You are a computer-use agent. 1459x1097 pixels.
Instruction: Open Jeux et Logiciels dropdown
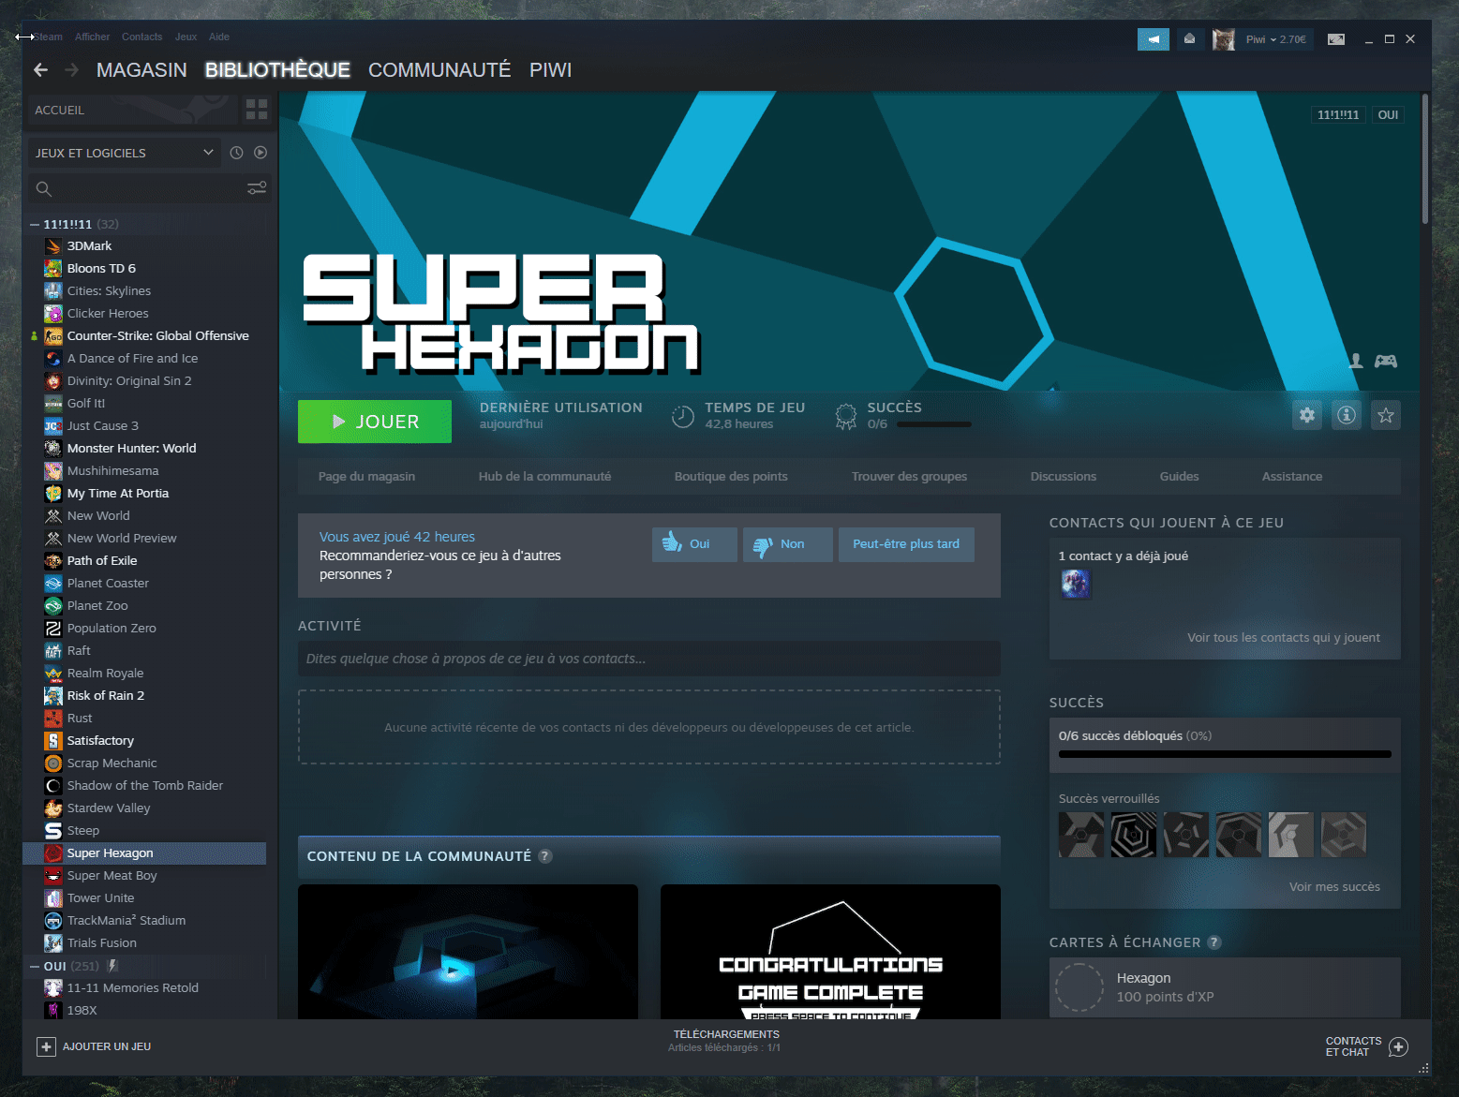124,153
